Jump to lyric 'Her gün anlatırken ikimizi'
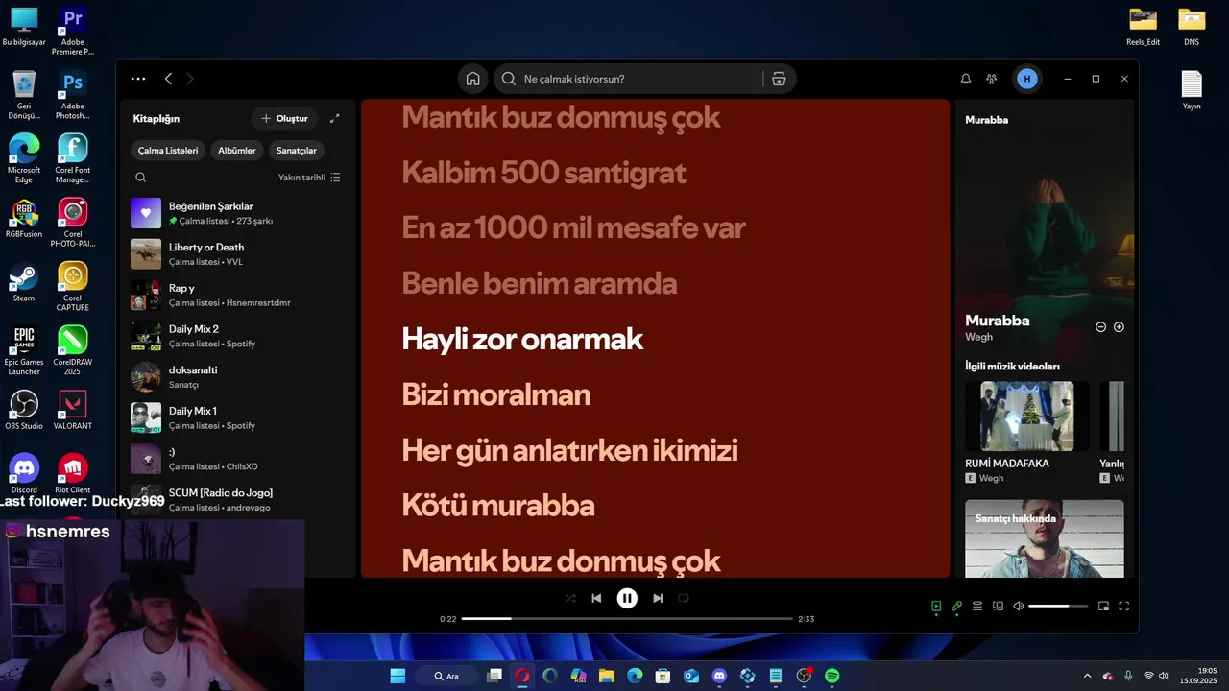Screen dimensions: 1229x691 tap(569, 450)
